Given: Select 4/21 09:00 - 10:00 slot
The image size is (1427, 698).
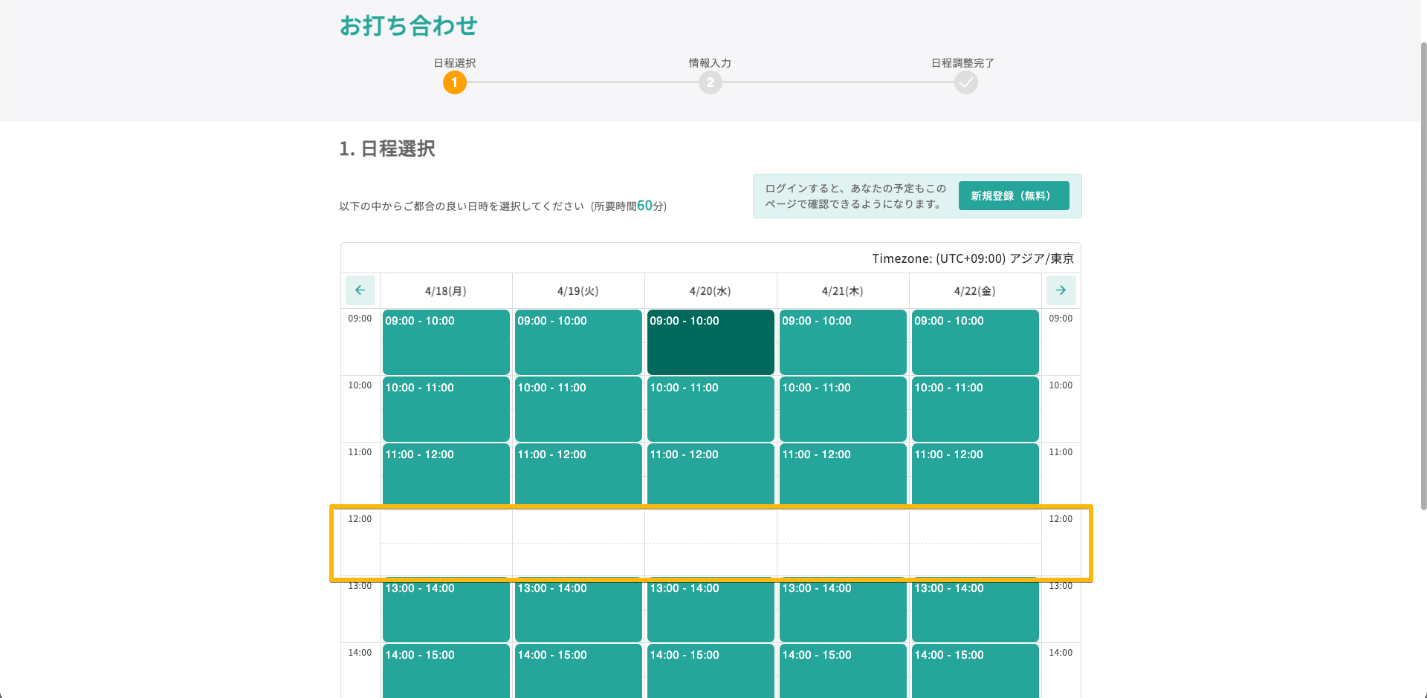Looking at the screenshot, I should pyautogui.click(x=843, y=342).
